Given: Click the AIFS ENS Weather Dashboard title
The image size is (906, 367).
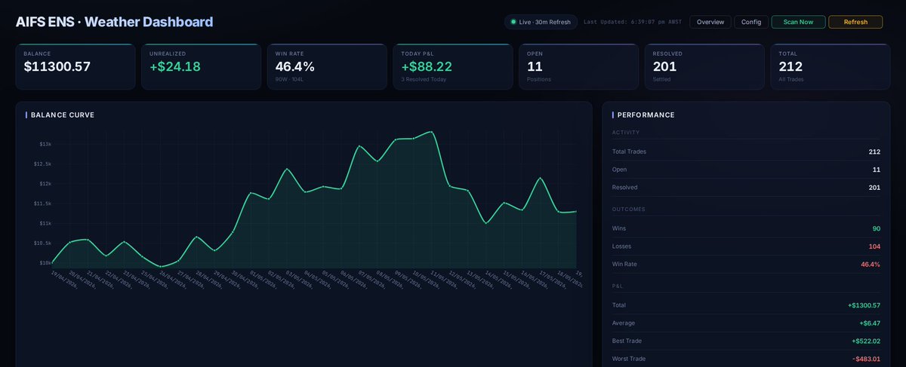Looking at the screenshot, I should pyautogui.click(x=114, y=22).
